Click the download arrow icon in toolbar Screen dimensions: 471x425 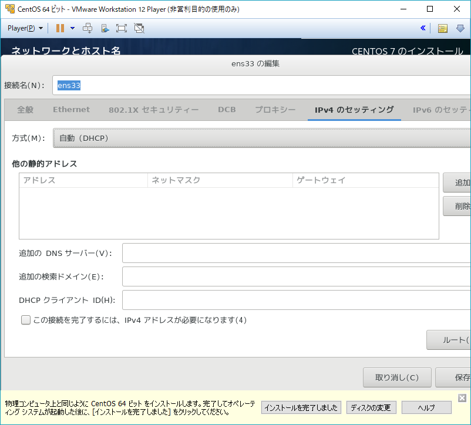(460, 28)
